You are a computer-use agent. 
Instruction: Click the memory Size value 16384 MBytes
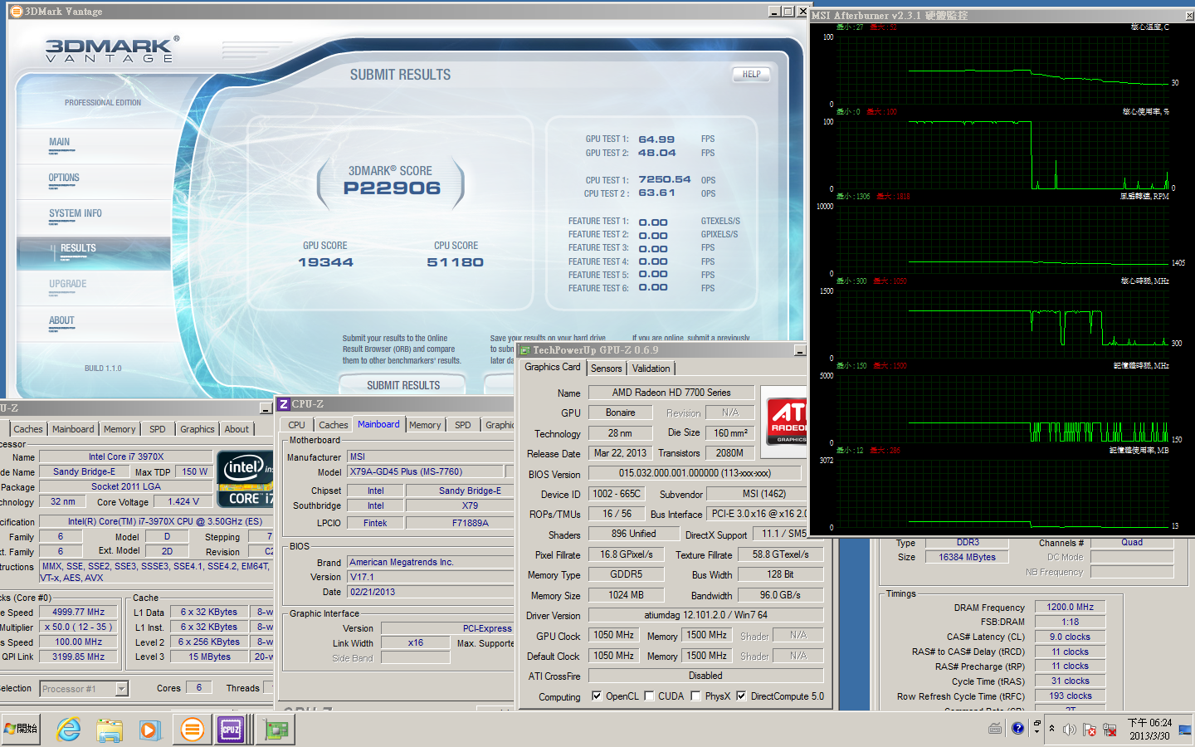pos(967,557)
